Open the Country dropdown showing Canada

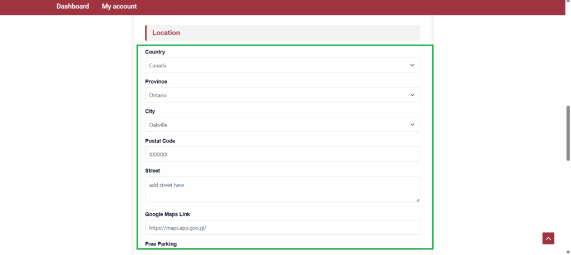tap(279, 65)
